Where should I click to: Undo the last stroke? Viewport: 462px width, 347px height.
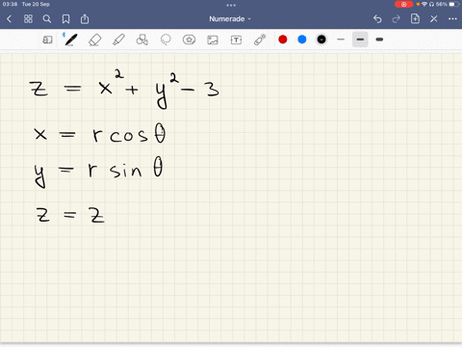pyautogui.click(x=377, y=19)
